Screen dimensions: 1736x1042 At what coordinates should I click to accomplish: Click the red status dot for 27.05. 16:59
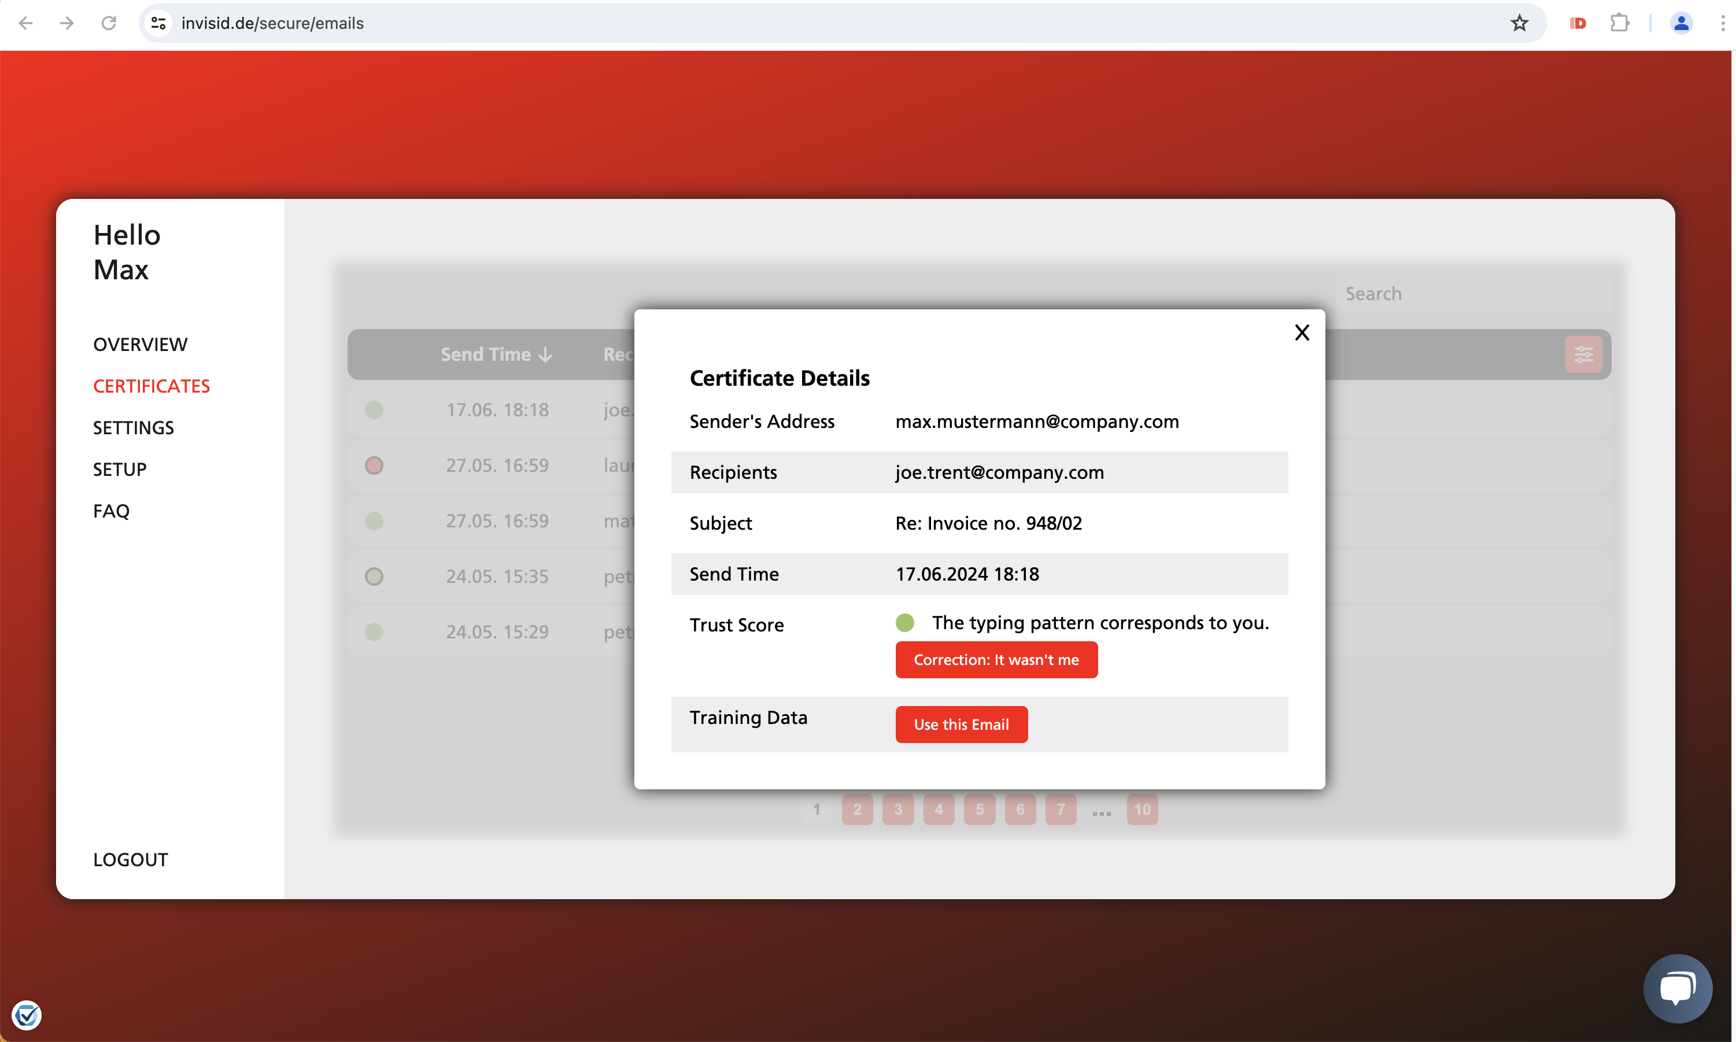point(374,465)
